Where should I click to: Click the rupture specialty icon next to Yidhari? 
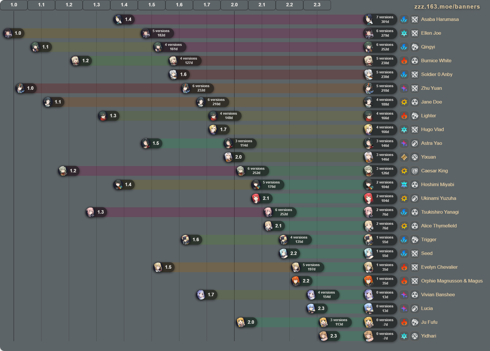click(415, 336)
